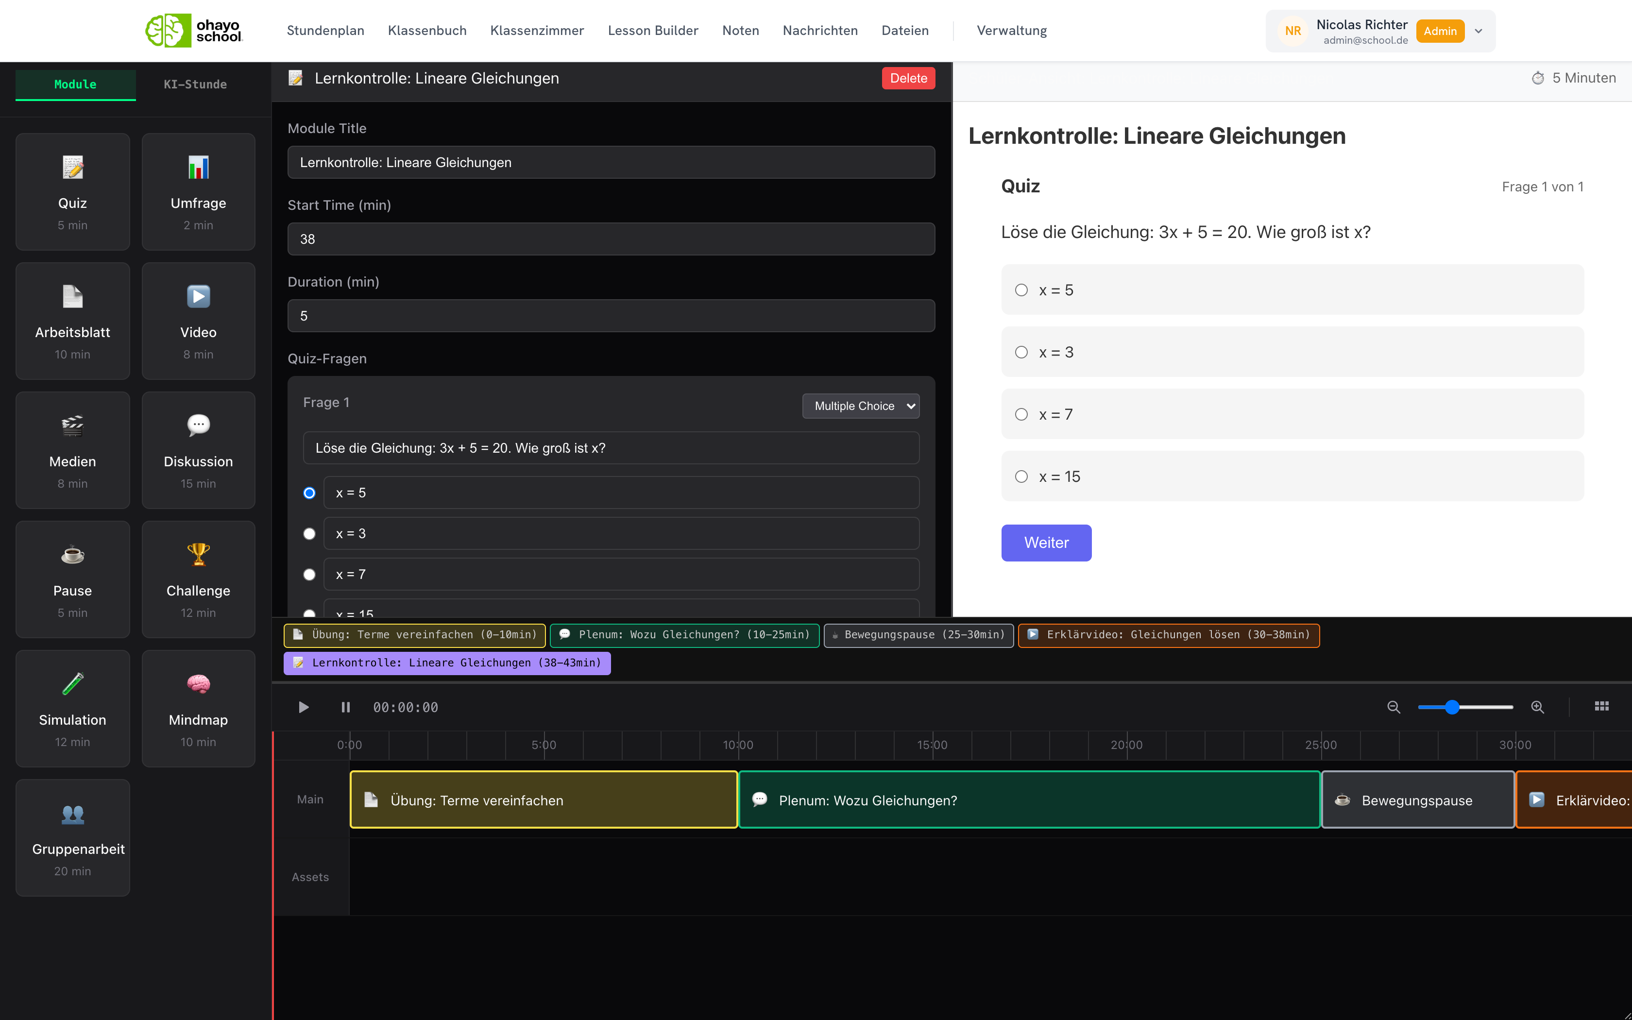The width and height of the screenshot is (1632, 1020).
Task: Open Dateien page
Action: [905, 30]
